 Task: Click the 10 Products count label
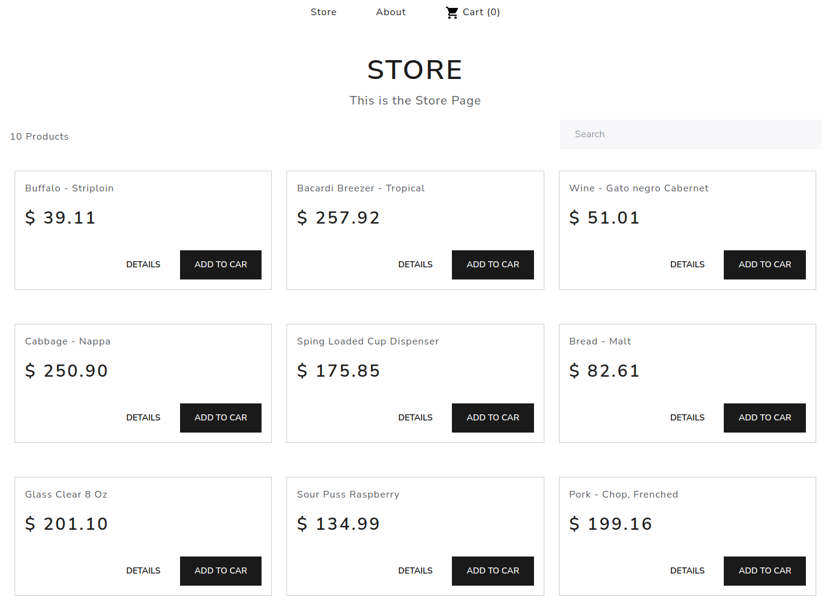(40, 137)
